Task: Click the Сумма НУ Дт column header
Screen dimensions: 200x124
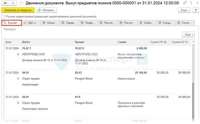Action: (159, 42)
